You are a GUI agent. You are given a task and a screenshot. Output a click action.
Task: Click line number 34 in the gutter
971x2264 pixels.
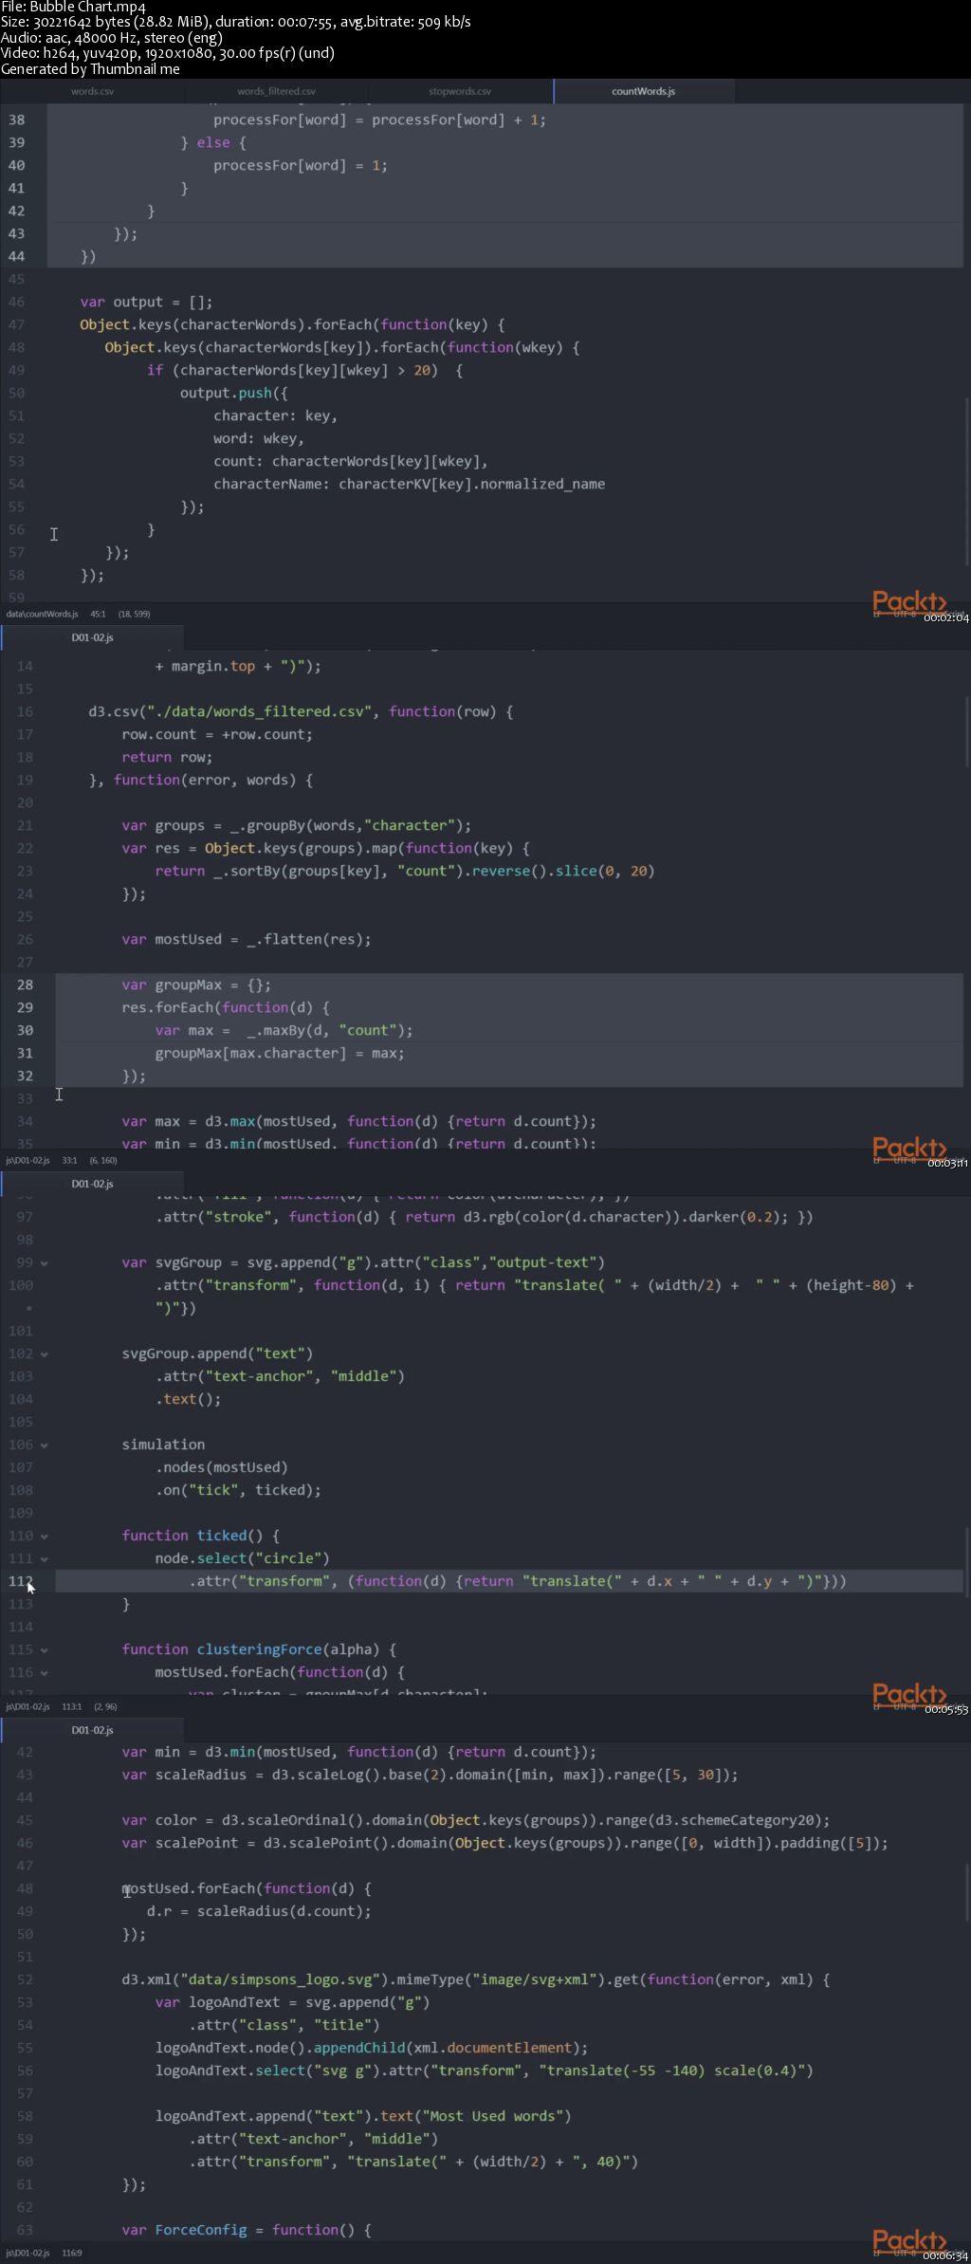[x=25, y=1121]
